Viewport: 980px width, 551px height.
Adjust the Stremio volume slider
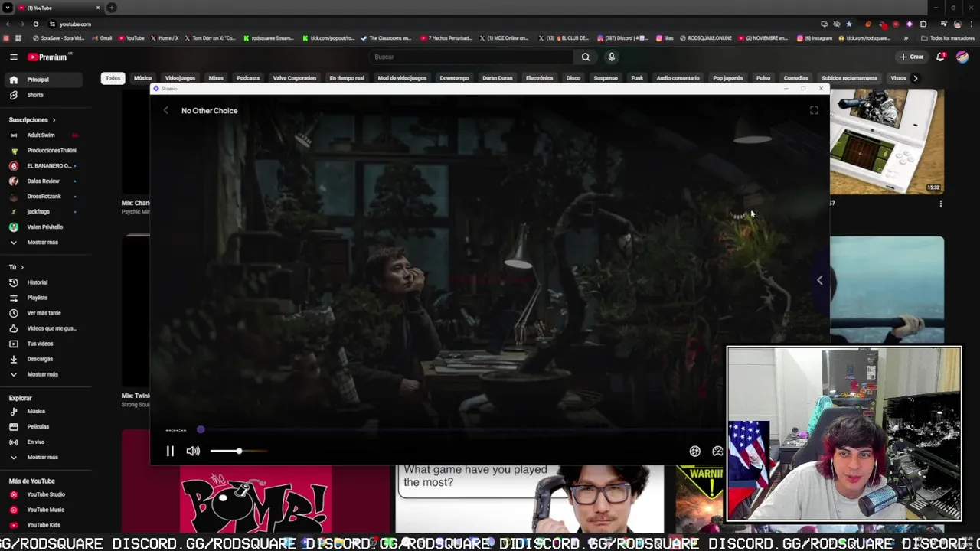(239, 452)
